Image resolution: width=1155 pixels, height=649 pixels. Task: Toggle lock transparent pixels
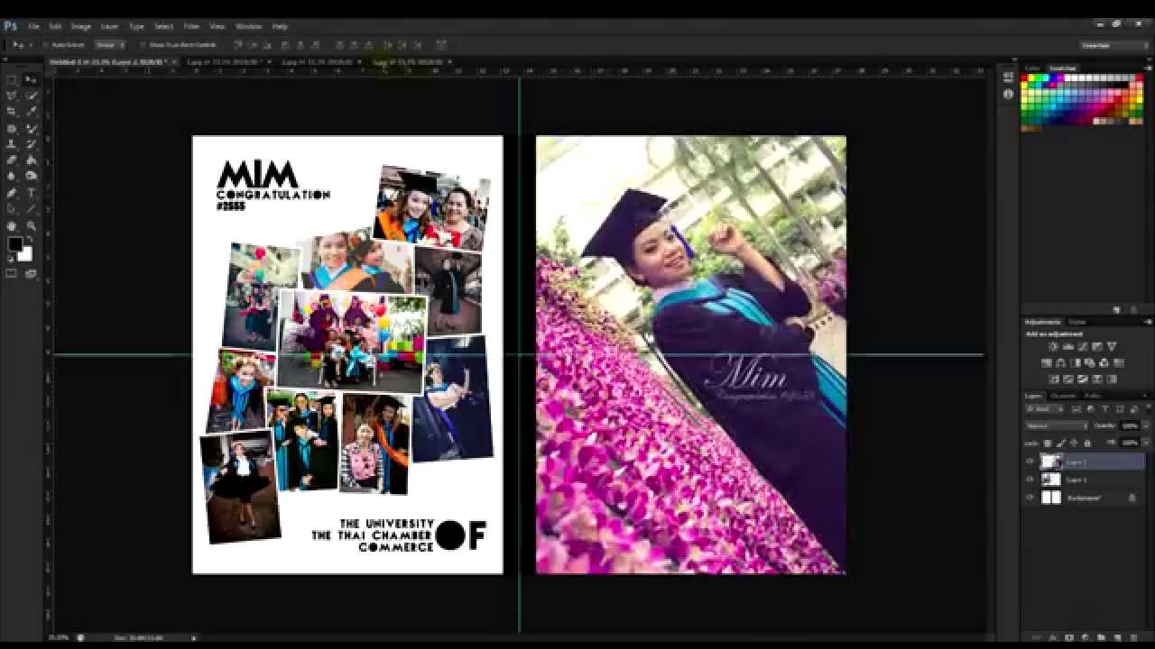pyautogui.click(x=1048, y=443)
